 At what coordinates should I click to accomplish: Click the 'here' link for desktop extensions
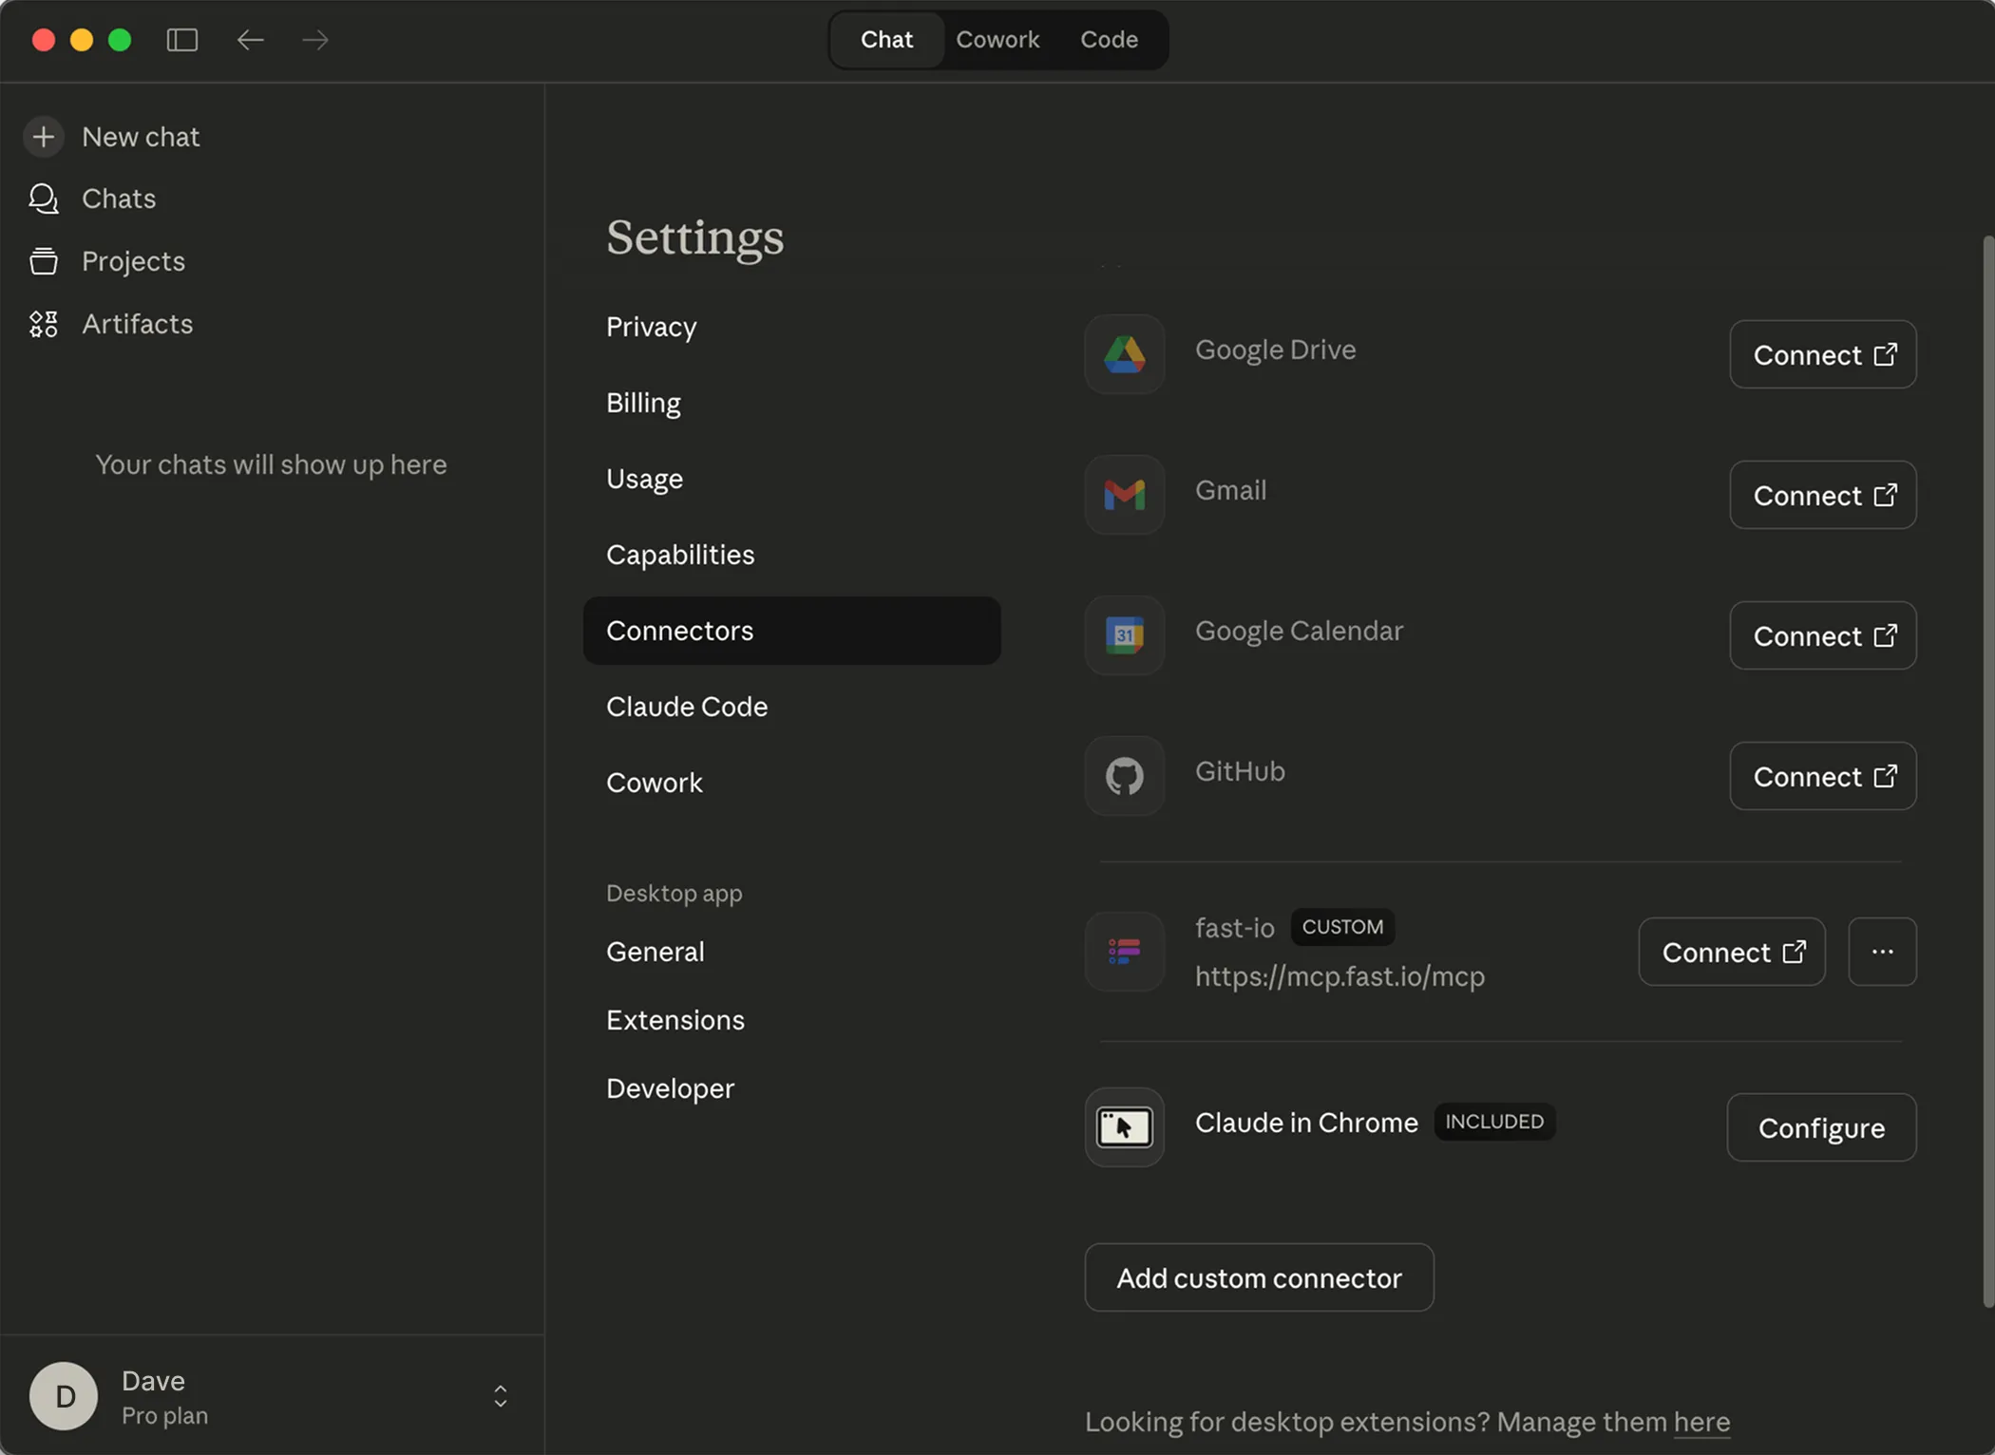pos(1700,1422)
